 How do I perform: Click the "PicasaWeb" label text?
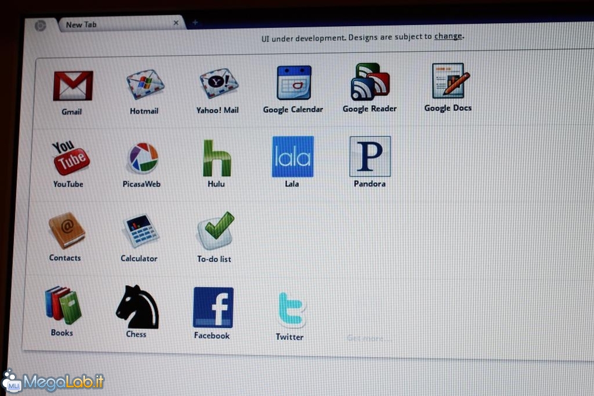[142, 184]
